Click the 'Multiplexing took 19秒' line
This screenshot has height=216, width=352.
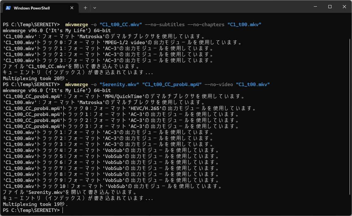coord(35,204)
